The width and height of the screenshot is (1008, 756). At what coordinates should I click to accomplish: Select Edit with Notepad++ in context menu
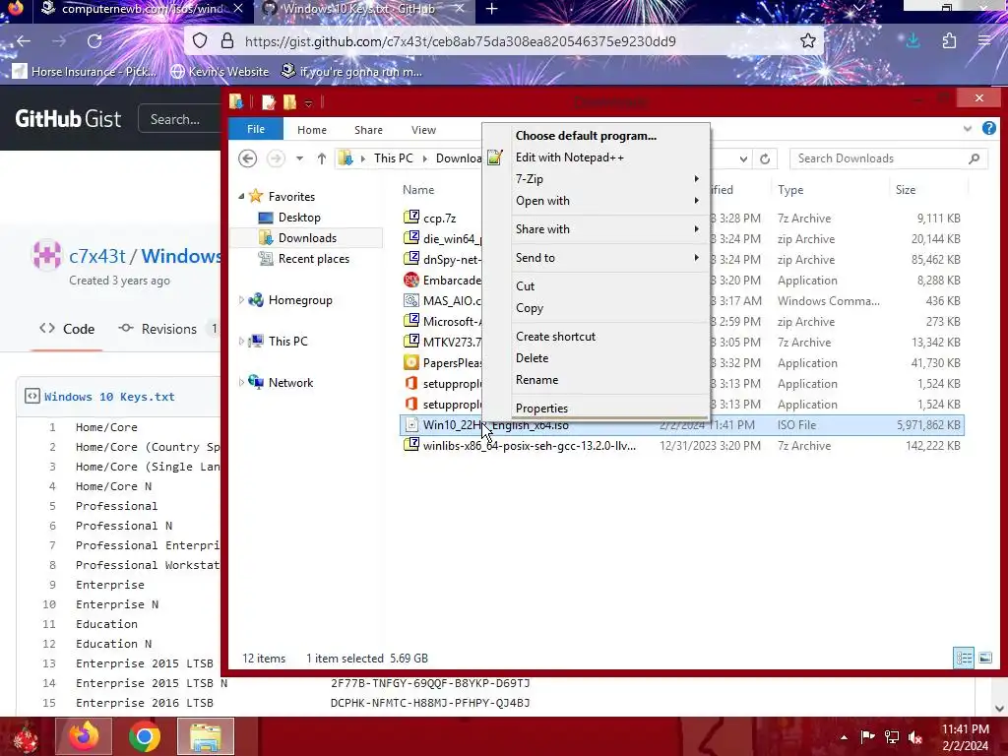pyautogui.click(x=596, y=157)
